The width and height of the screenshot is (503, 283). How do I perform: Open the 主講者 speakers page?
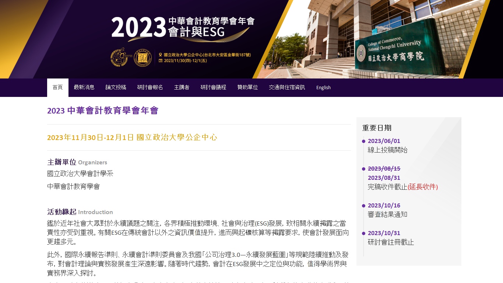[182, 88]
